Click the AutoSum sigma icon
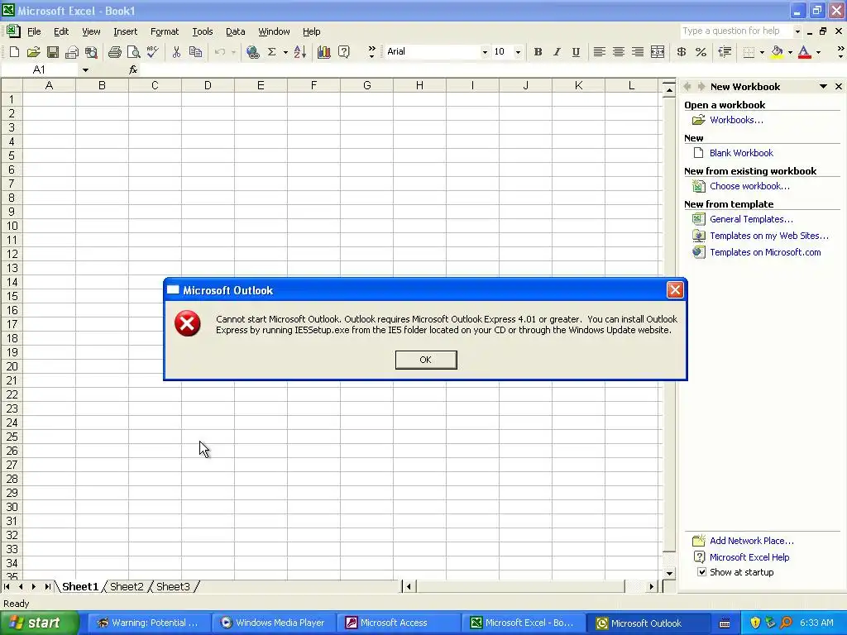This screenshot has width=847, height=635. point(271,52)
